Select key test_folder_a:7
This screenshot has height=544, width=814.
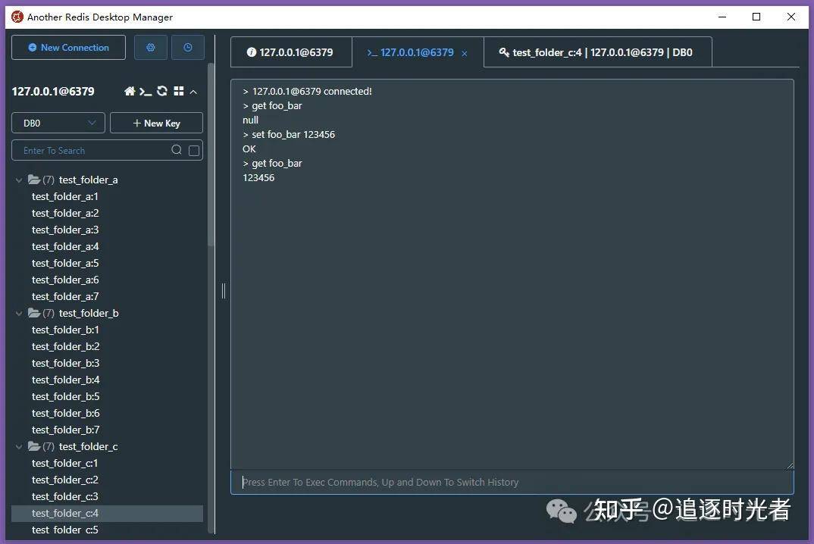click(65, 296)
